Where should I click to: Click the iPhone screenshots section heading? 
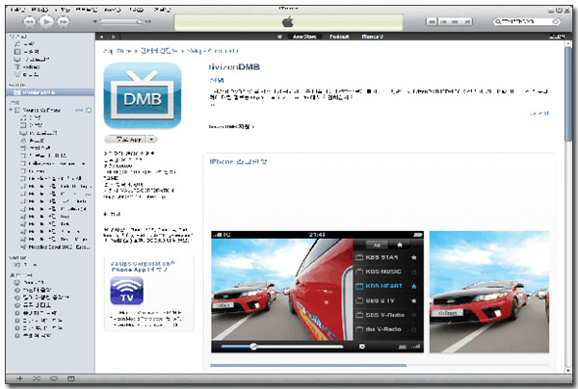239,162
